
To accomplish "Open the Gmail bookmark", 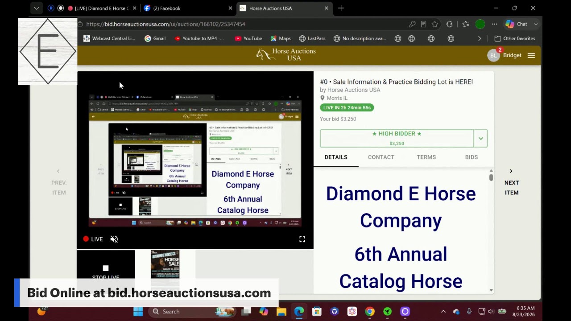I will click(x=155, y=38).
